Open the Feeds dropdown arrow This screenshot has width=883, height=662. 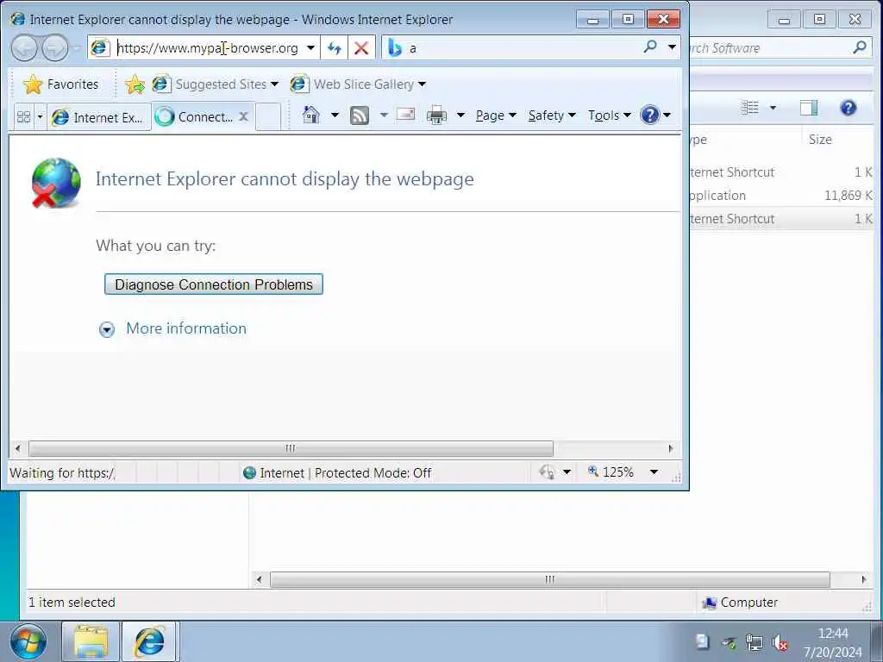pyautogui.click(x=384, y=116)
